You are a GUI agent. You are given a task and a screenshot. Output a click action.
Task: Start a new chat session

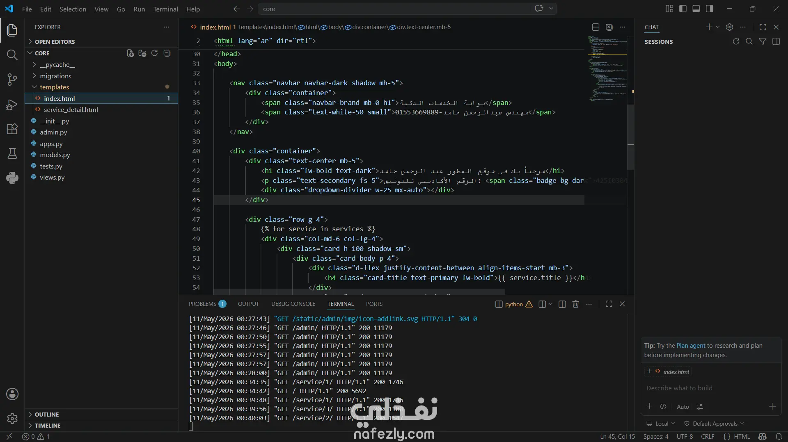[709, 27]
